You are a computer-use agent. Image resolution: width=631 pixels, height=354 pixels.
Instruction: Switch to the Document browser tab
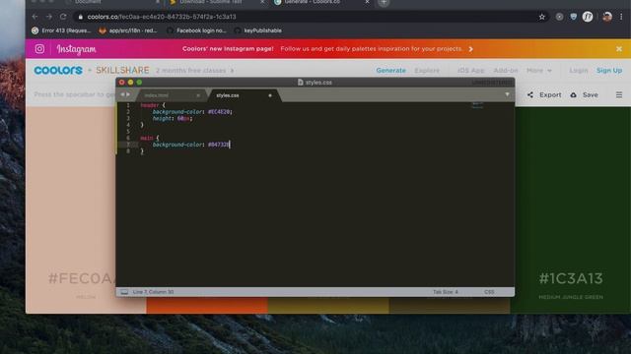(88, 2)
